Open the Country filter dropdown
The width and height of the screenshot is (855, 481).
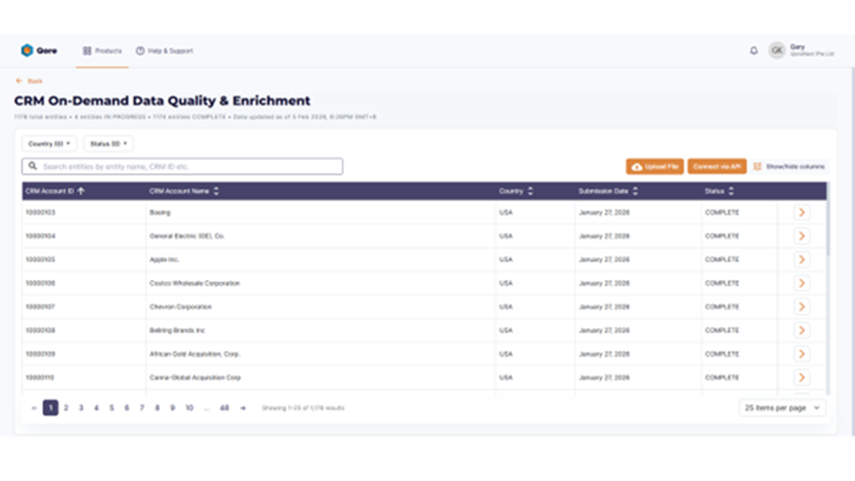click(49, 144)
